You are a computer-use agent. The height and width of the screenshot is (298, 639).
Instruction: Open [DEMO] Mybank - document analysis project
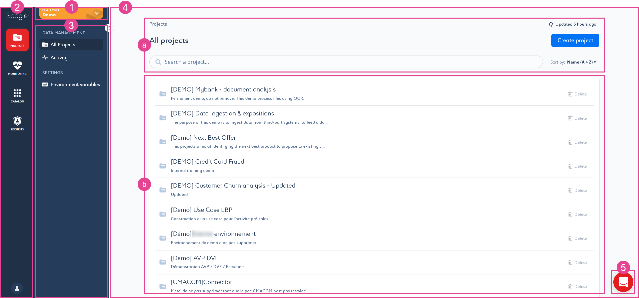click(x=223, y=89)
